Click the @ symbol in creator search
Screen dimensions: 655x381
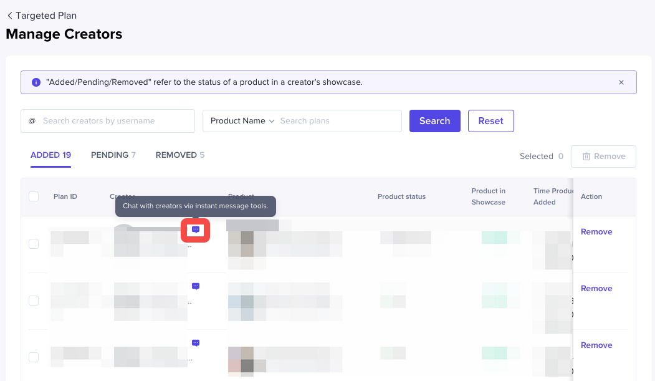pyautogui.click(x=32, y=121)
